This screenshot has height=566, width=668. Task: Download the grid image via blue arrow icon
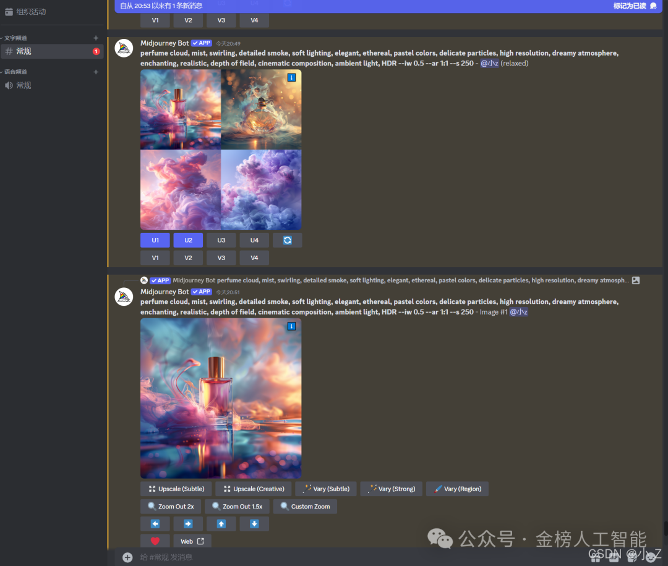[291, 77]
